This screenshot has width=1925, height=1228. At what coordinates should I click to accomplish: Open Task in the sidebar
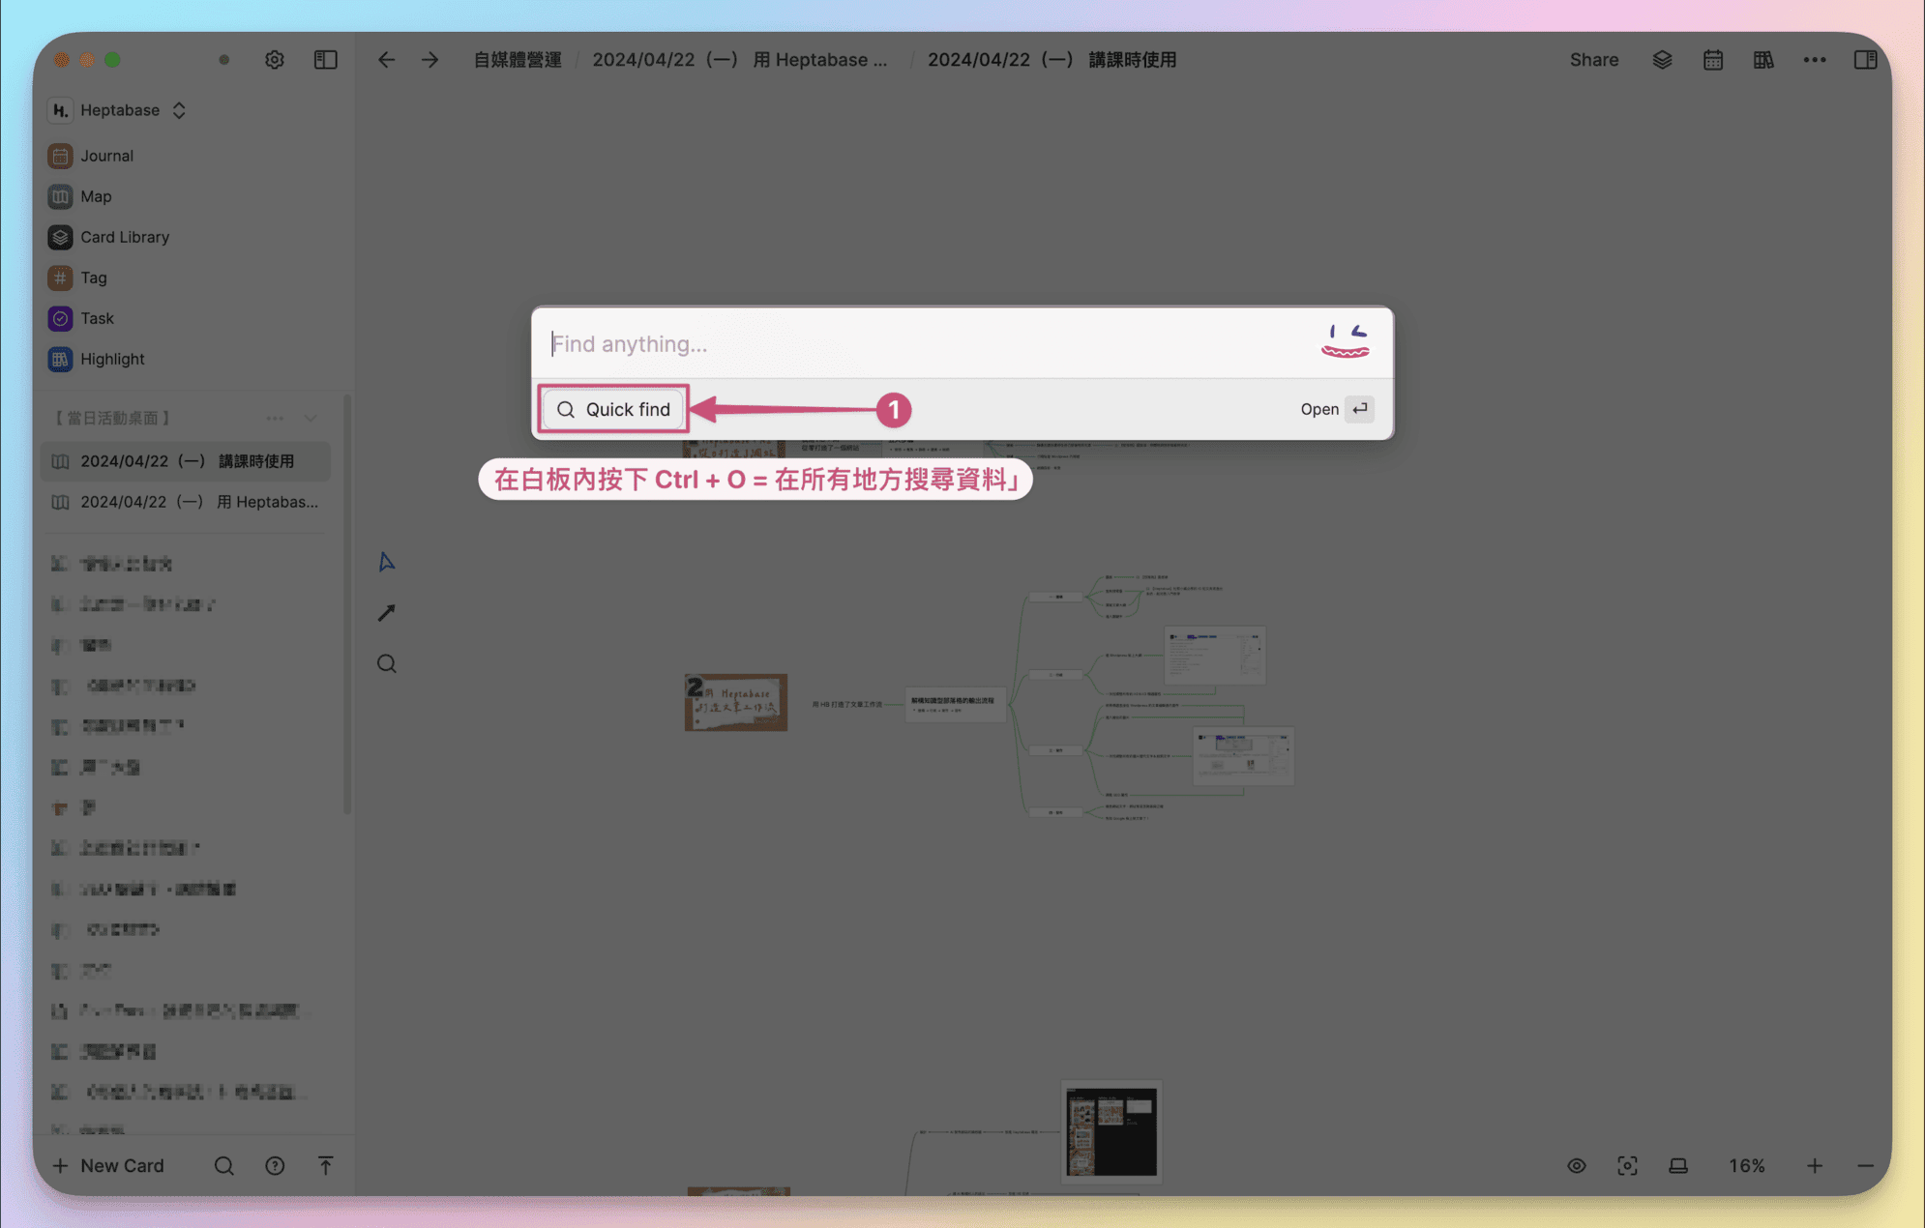tap(97, 318)
